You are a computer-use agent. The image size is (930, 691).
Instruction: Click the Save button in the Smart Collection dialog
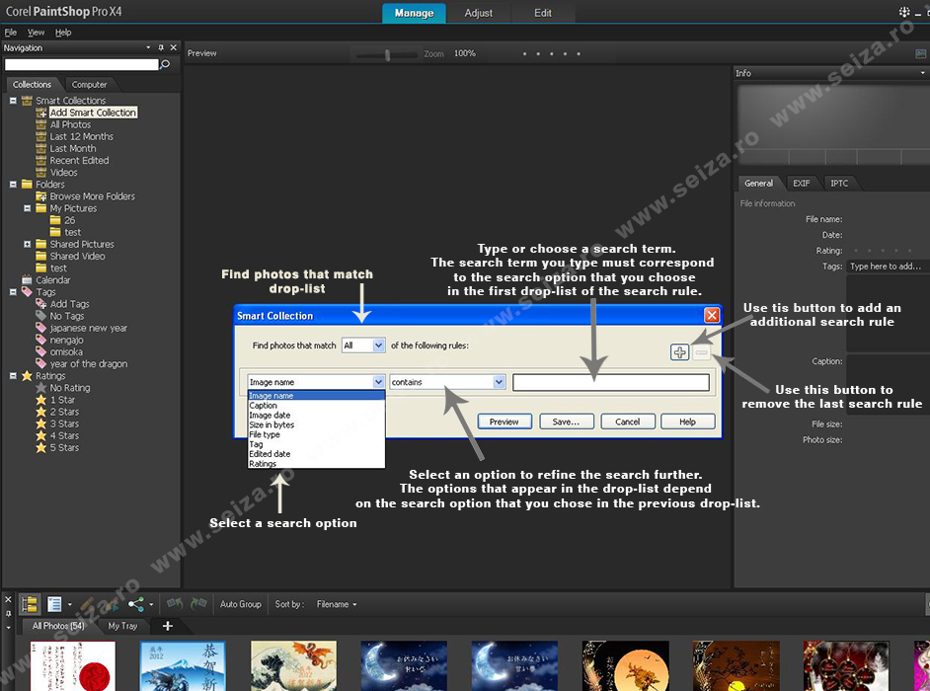566,422
